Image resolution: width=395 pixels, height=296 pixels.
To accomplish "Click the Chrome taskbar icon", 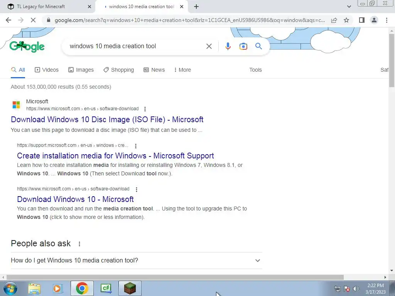I will 82,288.
